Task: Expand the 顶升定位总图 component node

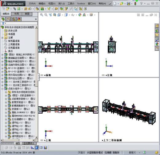Action: point(2,78)
